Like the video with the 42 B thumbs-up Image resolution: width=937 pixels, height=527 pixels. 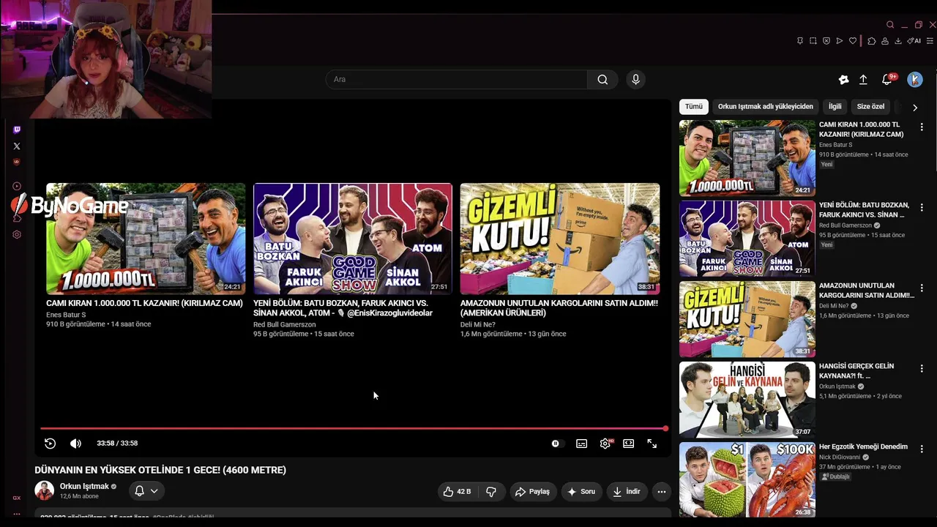coord(457,492)
